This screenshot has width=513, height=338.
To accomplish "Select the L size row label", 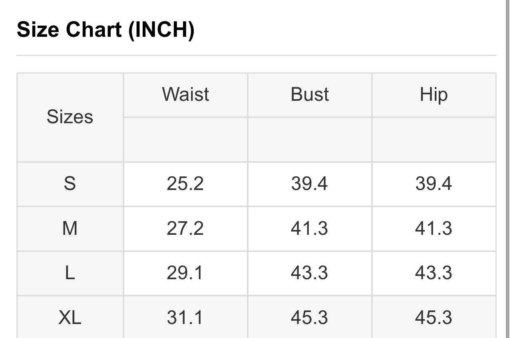I will [70, 273].
